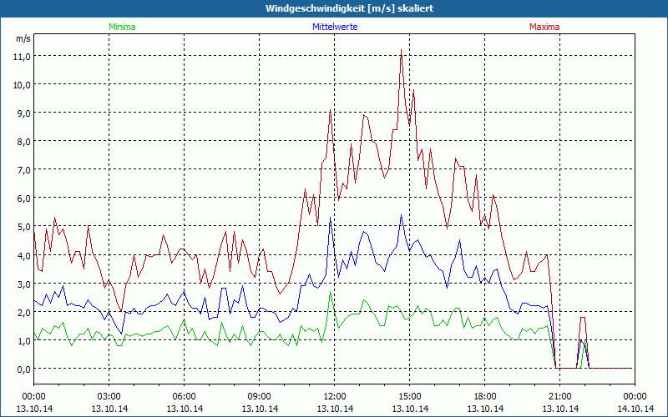Screen dimensions: 668x417
Task: Click the 18:00 time axis label
Action: 485,397
